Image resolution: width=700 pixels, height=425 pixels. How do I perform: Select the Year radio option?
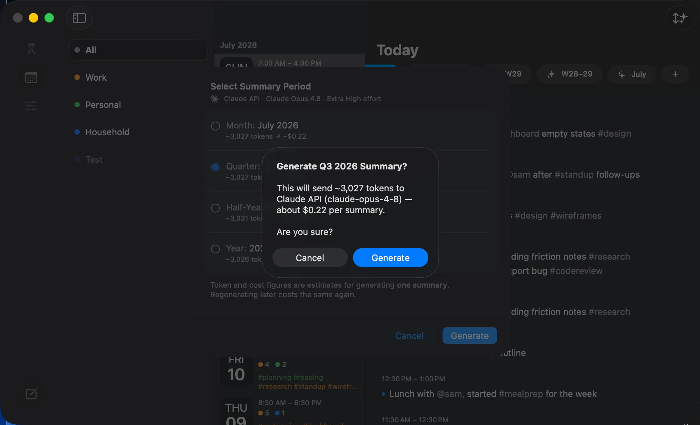(215, 249)
